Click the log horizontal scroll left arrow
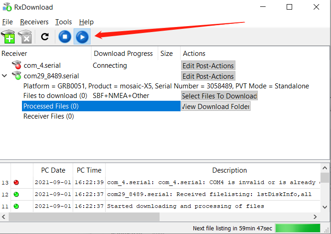 [4, 217]
